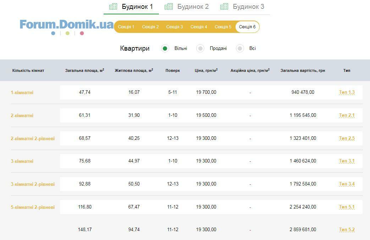Click the Загальна вартість column header
This screenshot has width=370, height=240.
pos(303,70)
